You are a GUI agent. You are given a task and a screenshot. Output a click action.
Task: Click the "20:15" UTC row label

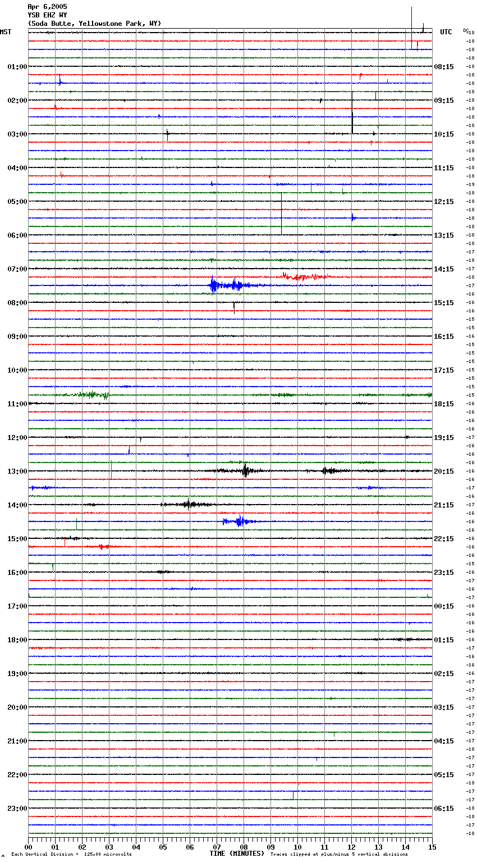(x=444, y=471)
